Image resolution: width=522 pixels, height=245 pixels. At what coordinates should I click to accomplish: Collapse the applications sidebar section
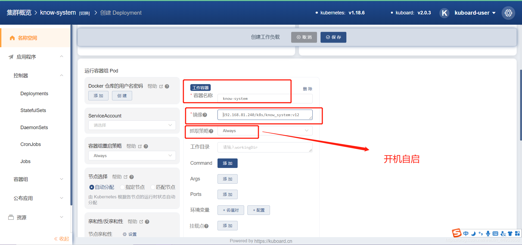point(62,56)
